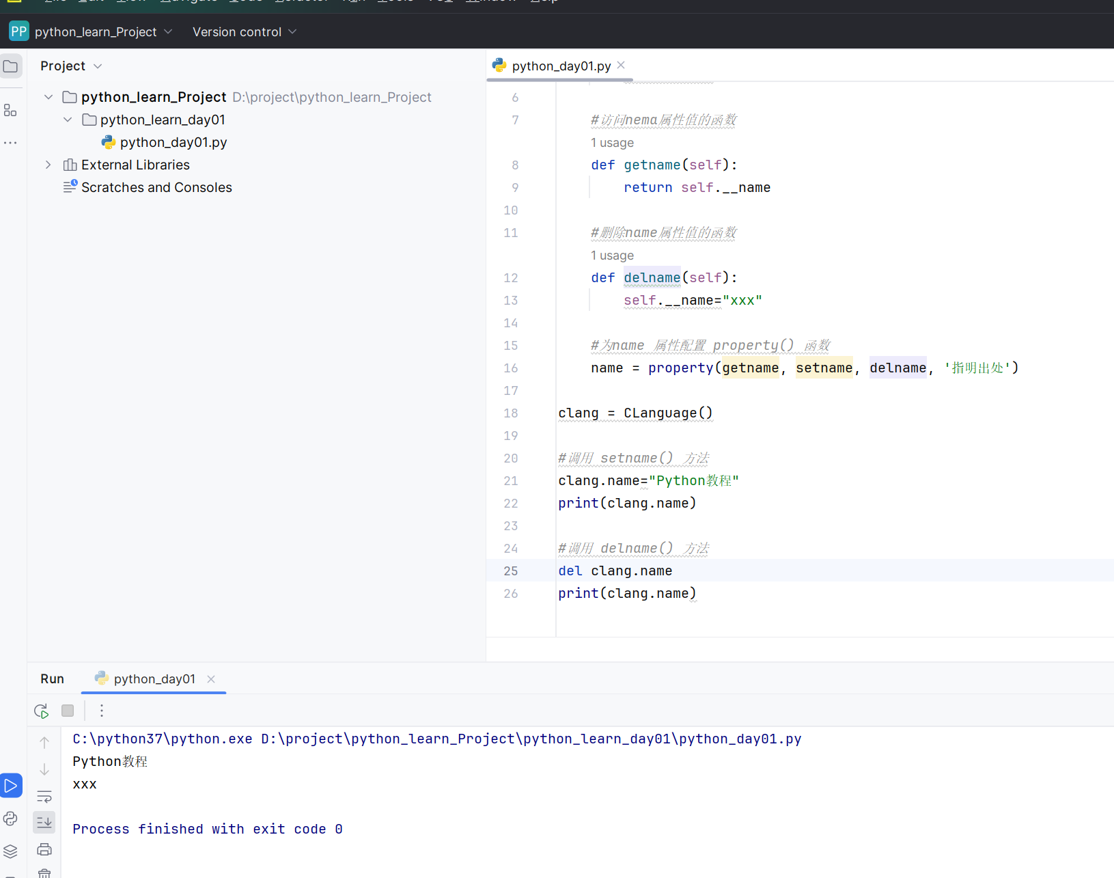Select the python_day01 run tab
Screen dimensions: 1114x878
(x=154, y=678)
